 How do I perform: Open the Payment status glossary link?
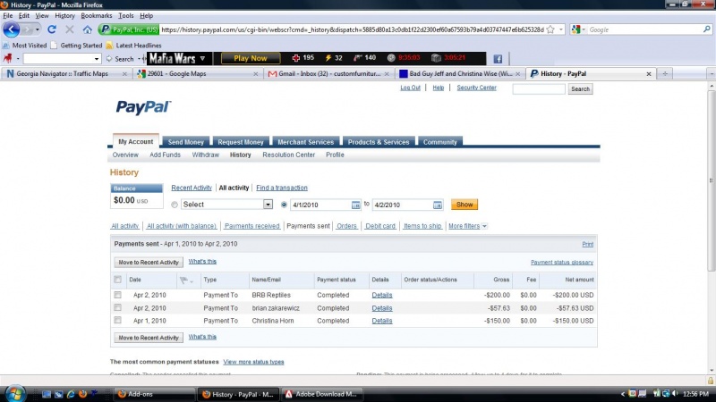[562, 263]
